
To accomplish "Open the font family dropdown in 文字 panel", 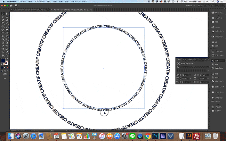I will [x=208, y=67].
